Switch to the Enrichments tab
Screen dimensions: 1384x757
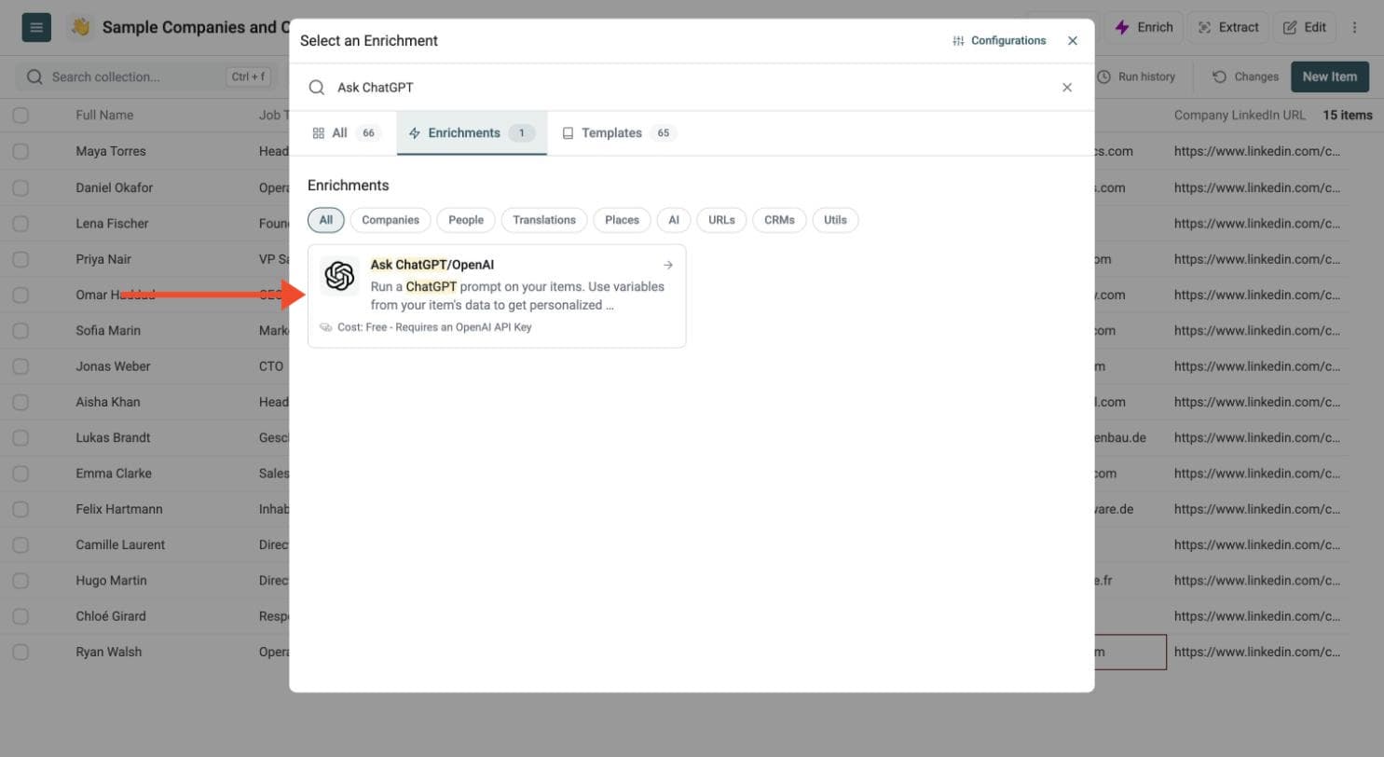click(472, 133)
